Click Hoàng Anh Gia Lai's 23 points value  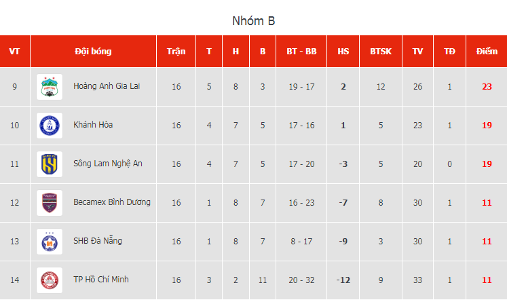click(x=487, y=87)
